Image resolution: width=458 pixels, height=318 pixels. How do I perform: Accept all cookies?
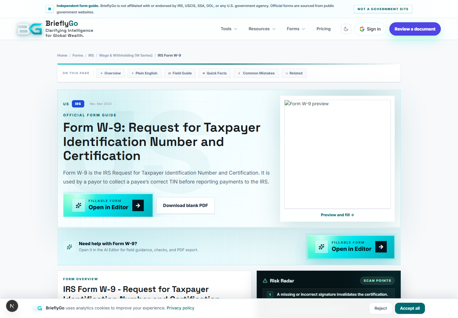(x=410, y=308)
